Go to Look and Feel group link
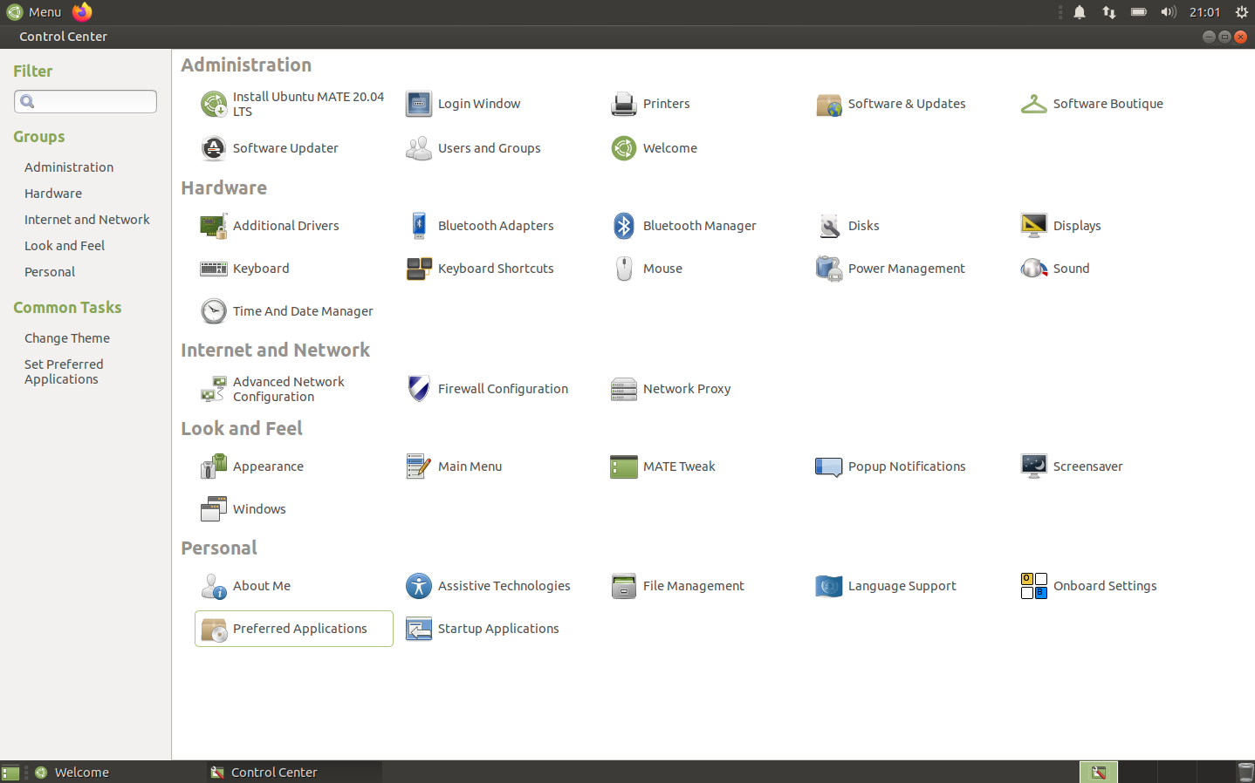Screen dimensions: 1255x783 click(65, 246)
